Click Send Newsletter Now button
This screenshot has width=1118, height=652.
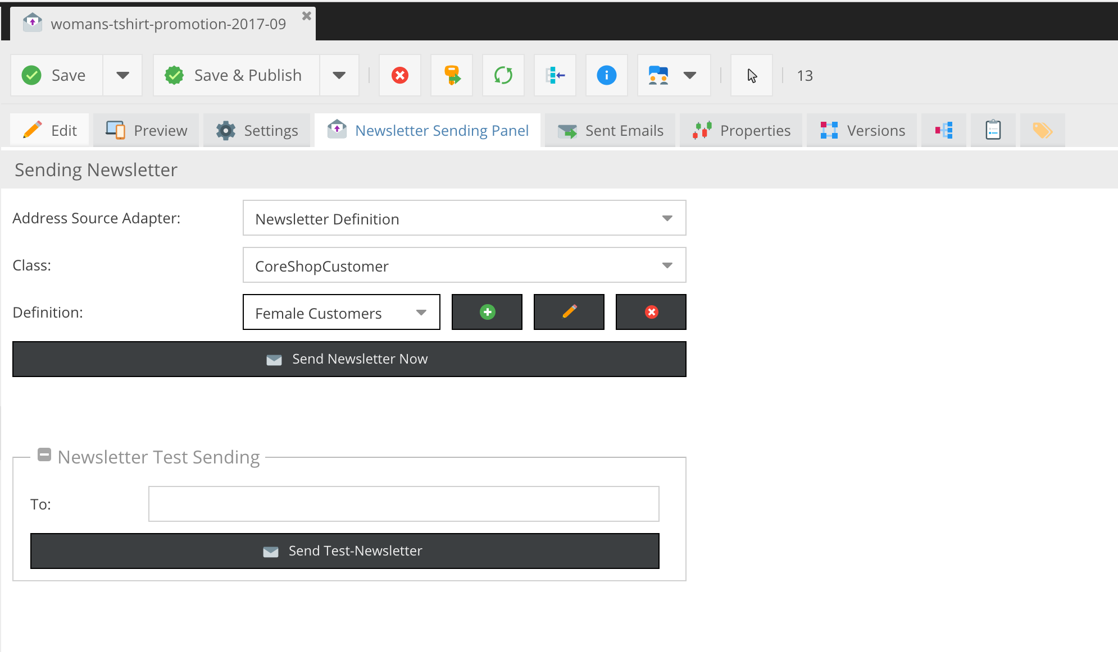coord(349,359)
